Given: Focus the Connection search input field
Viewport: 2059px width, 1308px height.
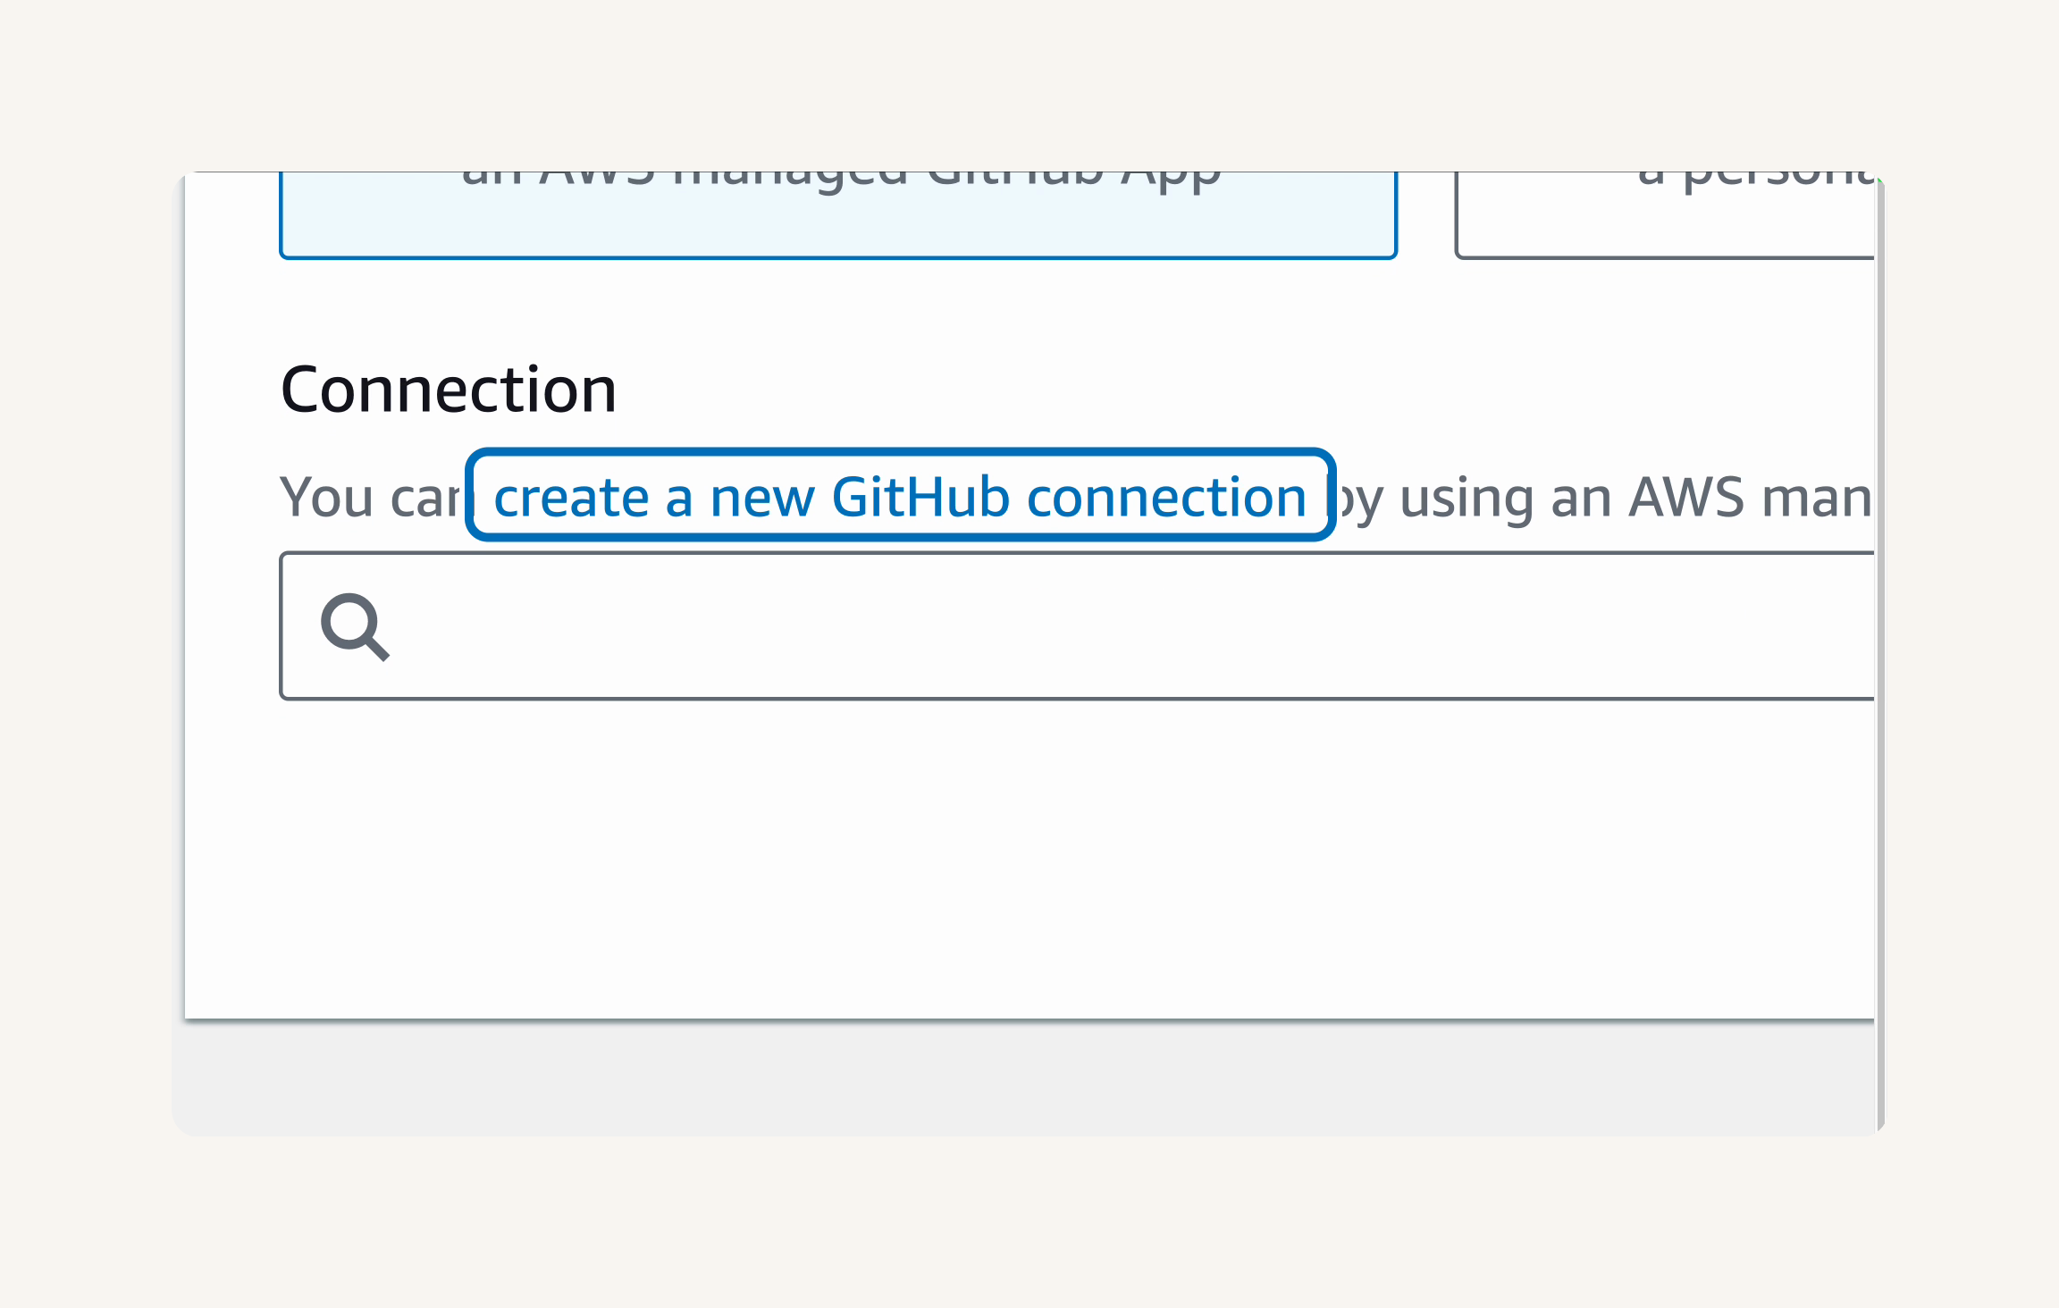Looking at the screenshot, I should (x=1077, y=626).
